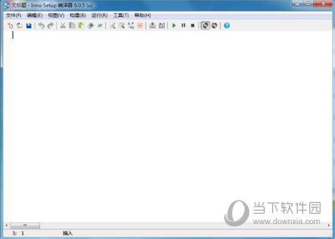Cut selection with the scissors icon

pyautogui.click(x=62, y=26)
